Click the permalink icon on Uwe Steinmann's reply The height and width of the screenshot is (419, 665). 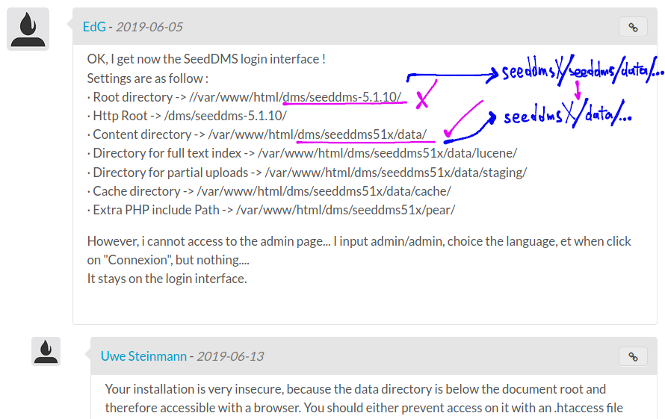(633, 357)
